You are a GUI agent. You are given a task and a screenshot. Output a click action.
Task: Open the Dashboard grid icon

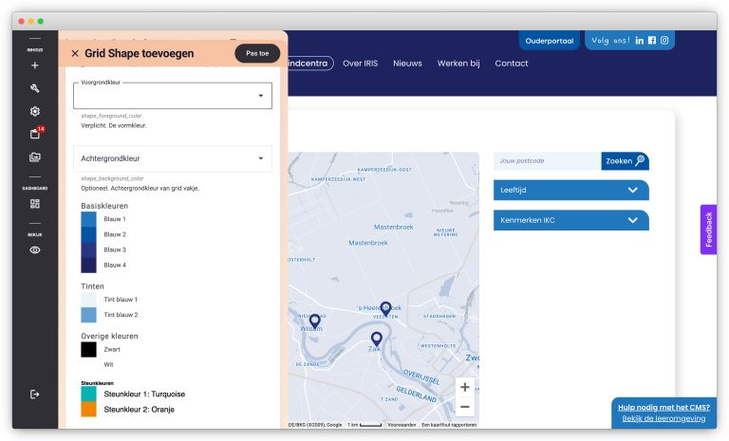[x=35, y=203]
